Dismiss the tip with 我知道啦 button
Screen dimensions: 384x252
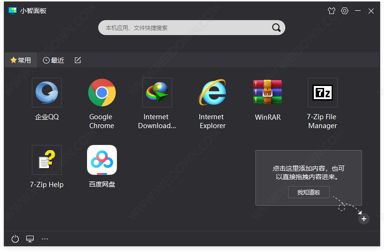[x=309, y=192]
